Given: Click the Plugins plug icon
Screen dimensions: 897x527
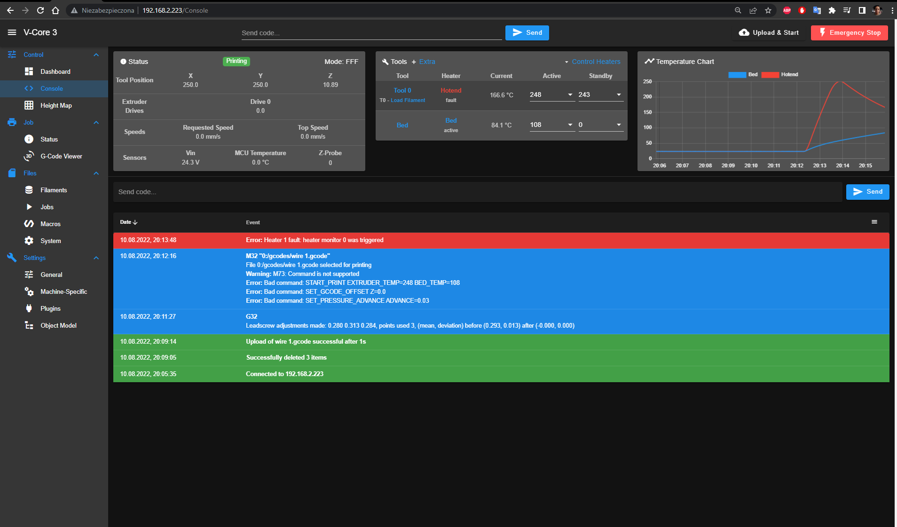Looking at the screenshot, I should click(29, 308).
